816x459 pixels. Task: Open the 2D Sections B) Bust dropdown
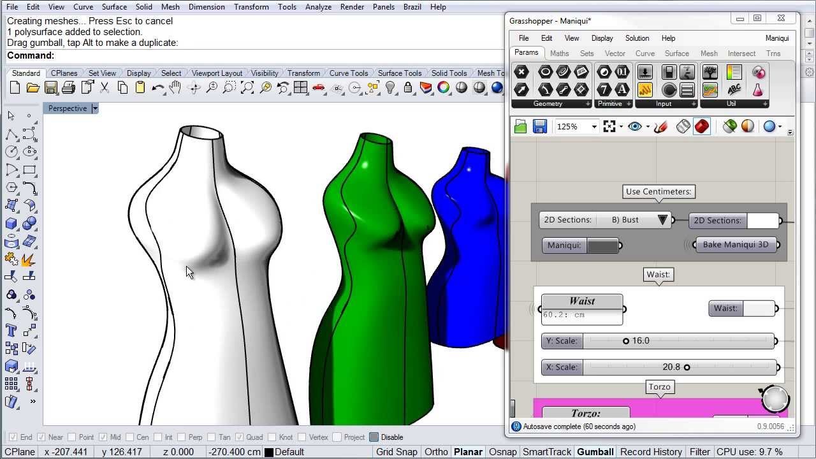click(x=662, y=220)
